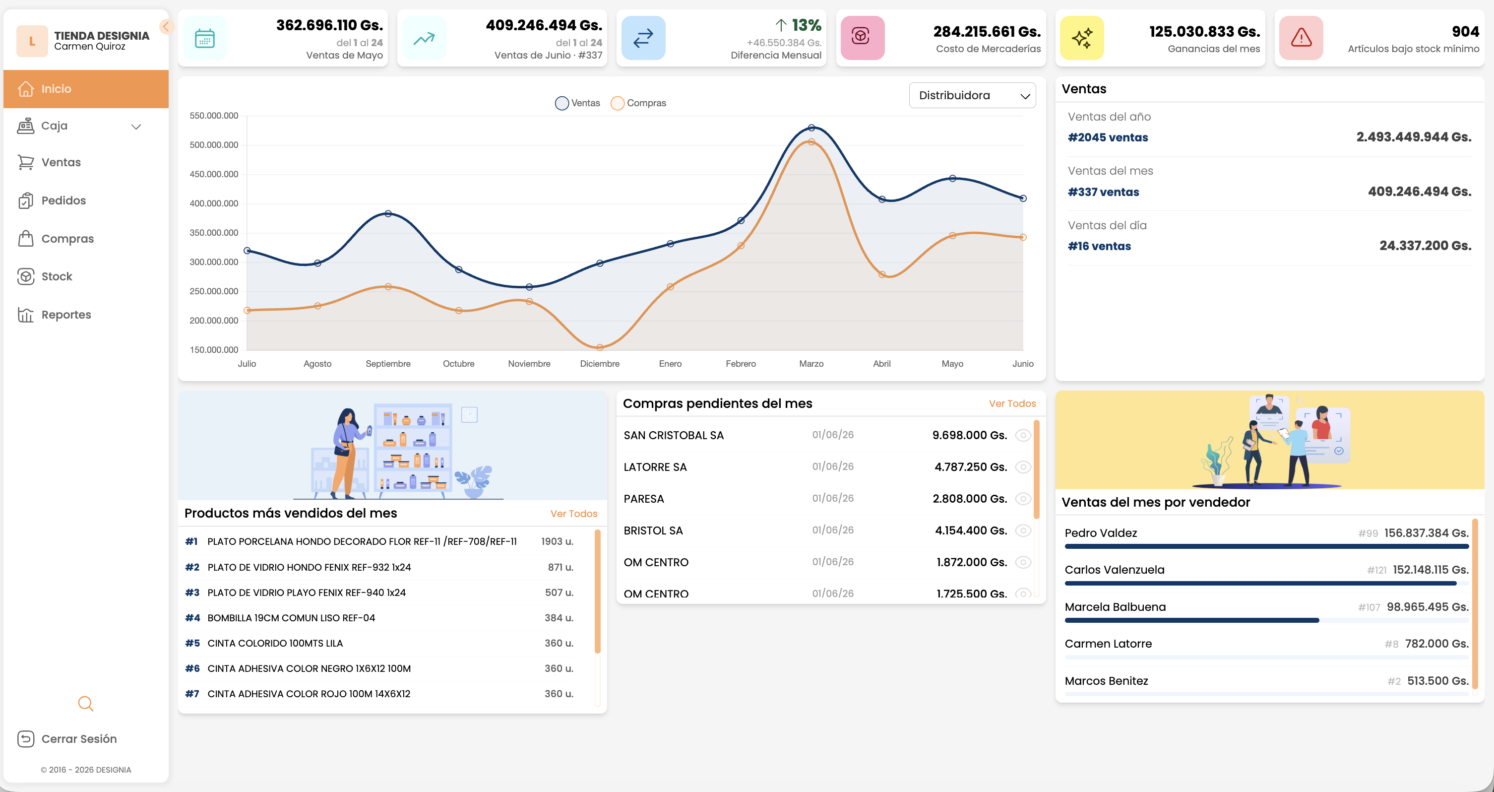Image resolution: width=1494 pixels, height=792 pixels.
Task: Click the 2.493.449.944 Gs. yearly total
Action: coord(1413,137)
